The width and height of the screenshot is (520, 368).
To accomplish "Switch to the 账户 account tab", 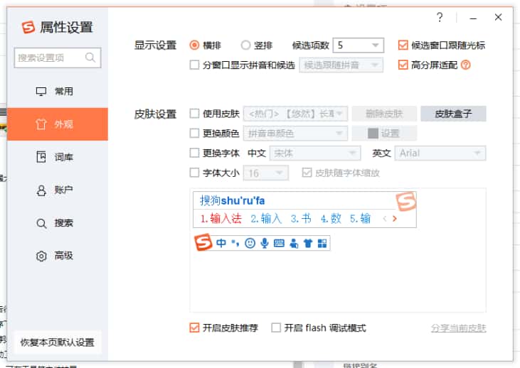I will 58,190.
